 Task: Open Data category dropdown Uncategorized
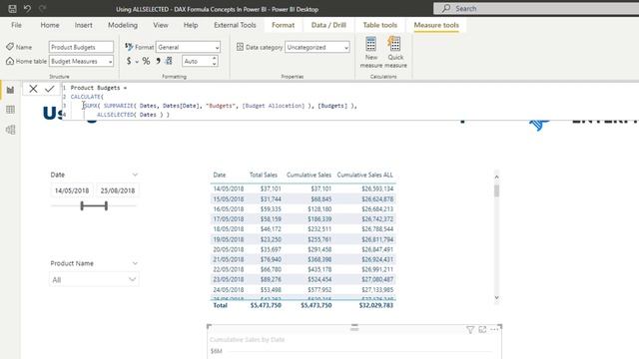point(318,47)
